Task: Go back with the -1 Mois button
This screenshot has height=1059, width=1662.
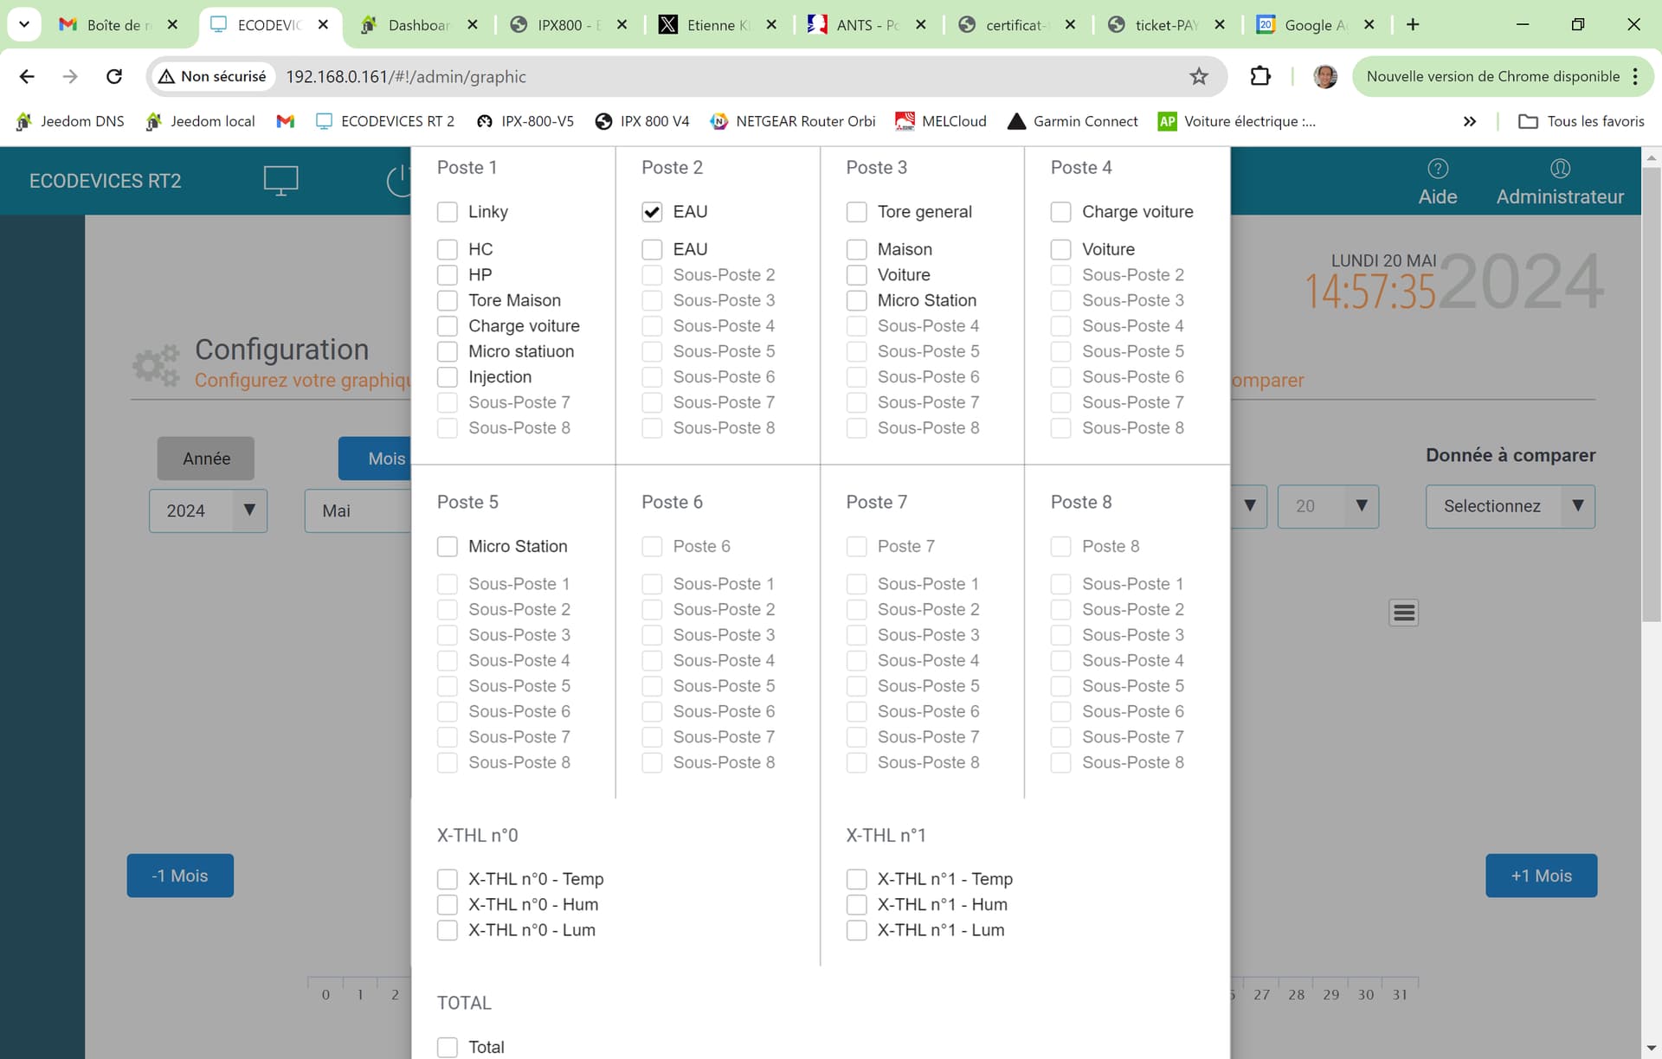Action: (180, 876)
